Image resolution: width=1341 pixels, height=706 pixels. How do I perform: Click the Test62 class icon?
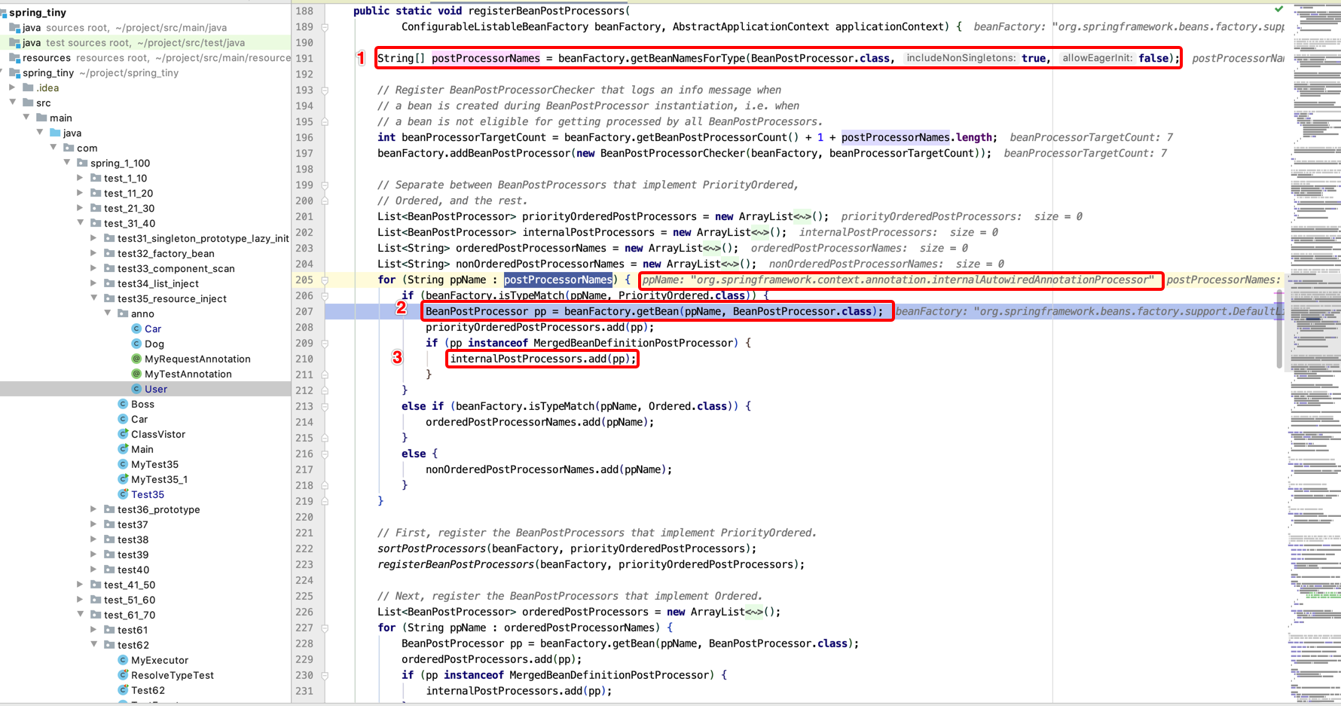pyautogui.click(x=123, y=690)
